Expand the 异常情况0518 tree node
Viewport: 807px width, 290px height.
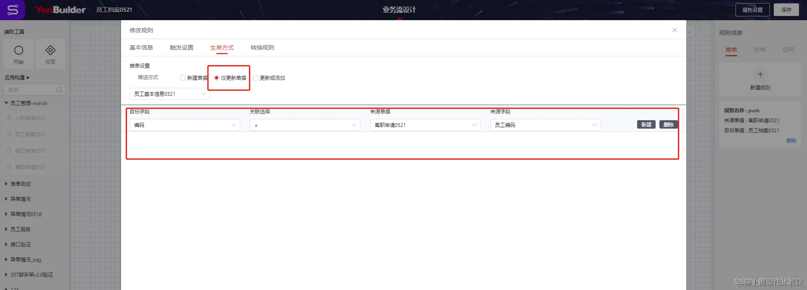click(6, 214)
